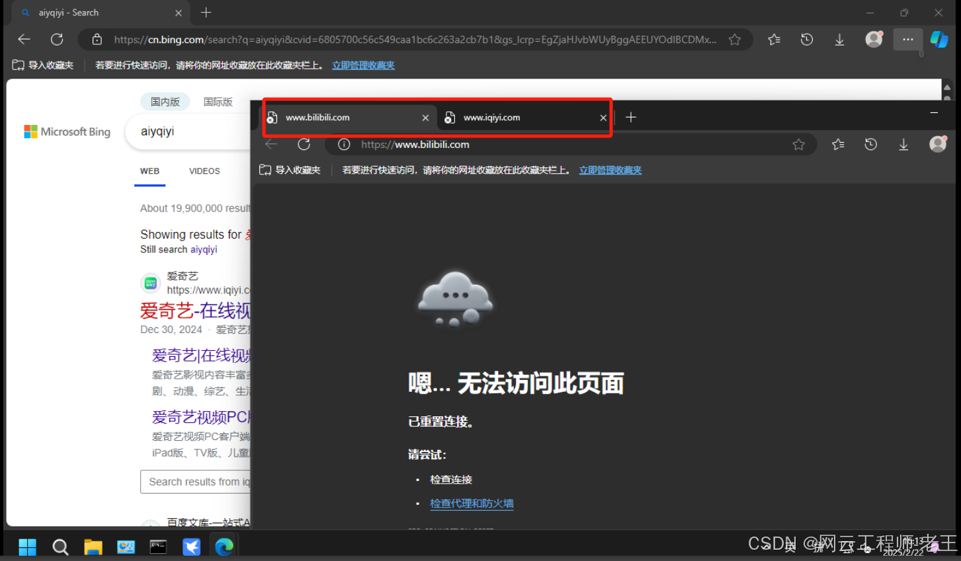Open taskbar Search magnifier
The width and height of the screenshot is (961, 561).
tap(60, 547)
